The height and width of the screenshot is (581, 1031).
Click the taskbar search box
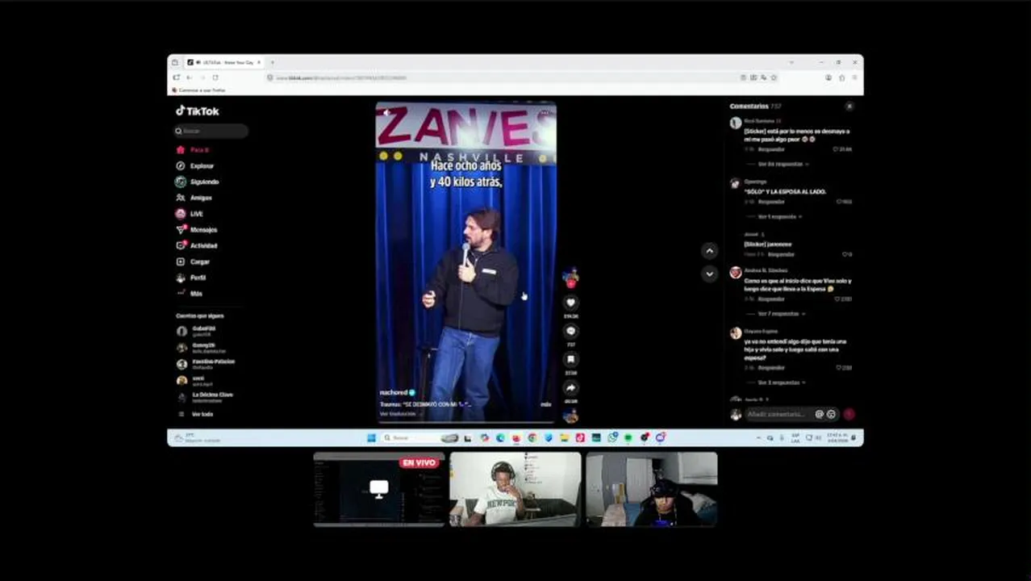(419, 437)
